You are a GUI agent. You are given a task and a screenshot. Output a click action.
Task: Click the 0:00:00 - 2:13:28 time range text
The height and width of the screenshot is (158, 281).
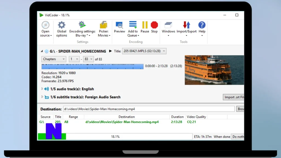(156, 66)
